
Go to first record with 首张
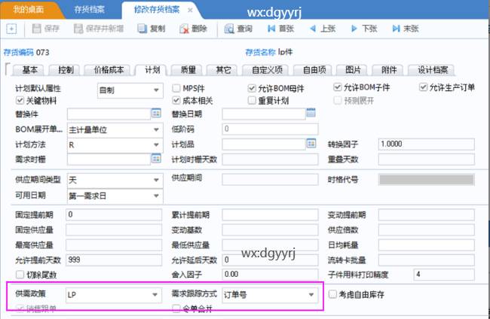point(271,29)
